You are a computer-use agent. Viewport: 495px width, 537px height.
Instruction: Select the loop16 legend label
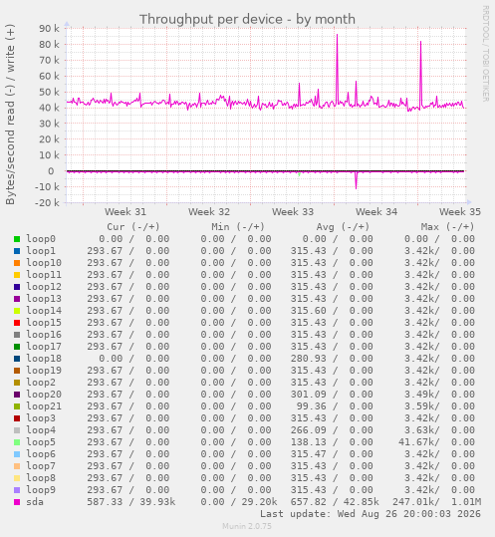pyautogui.click(x=44, y=335)
